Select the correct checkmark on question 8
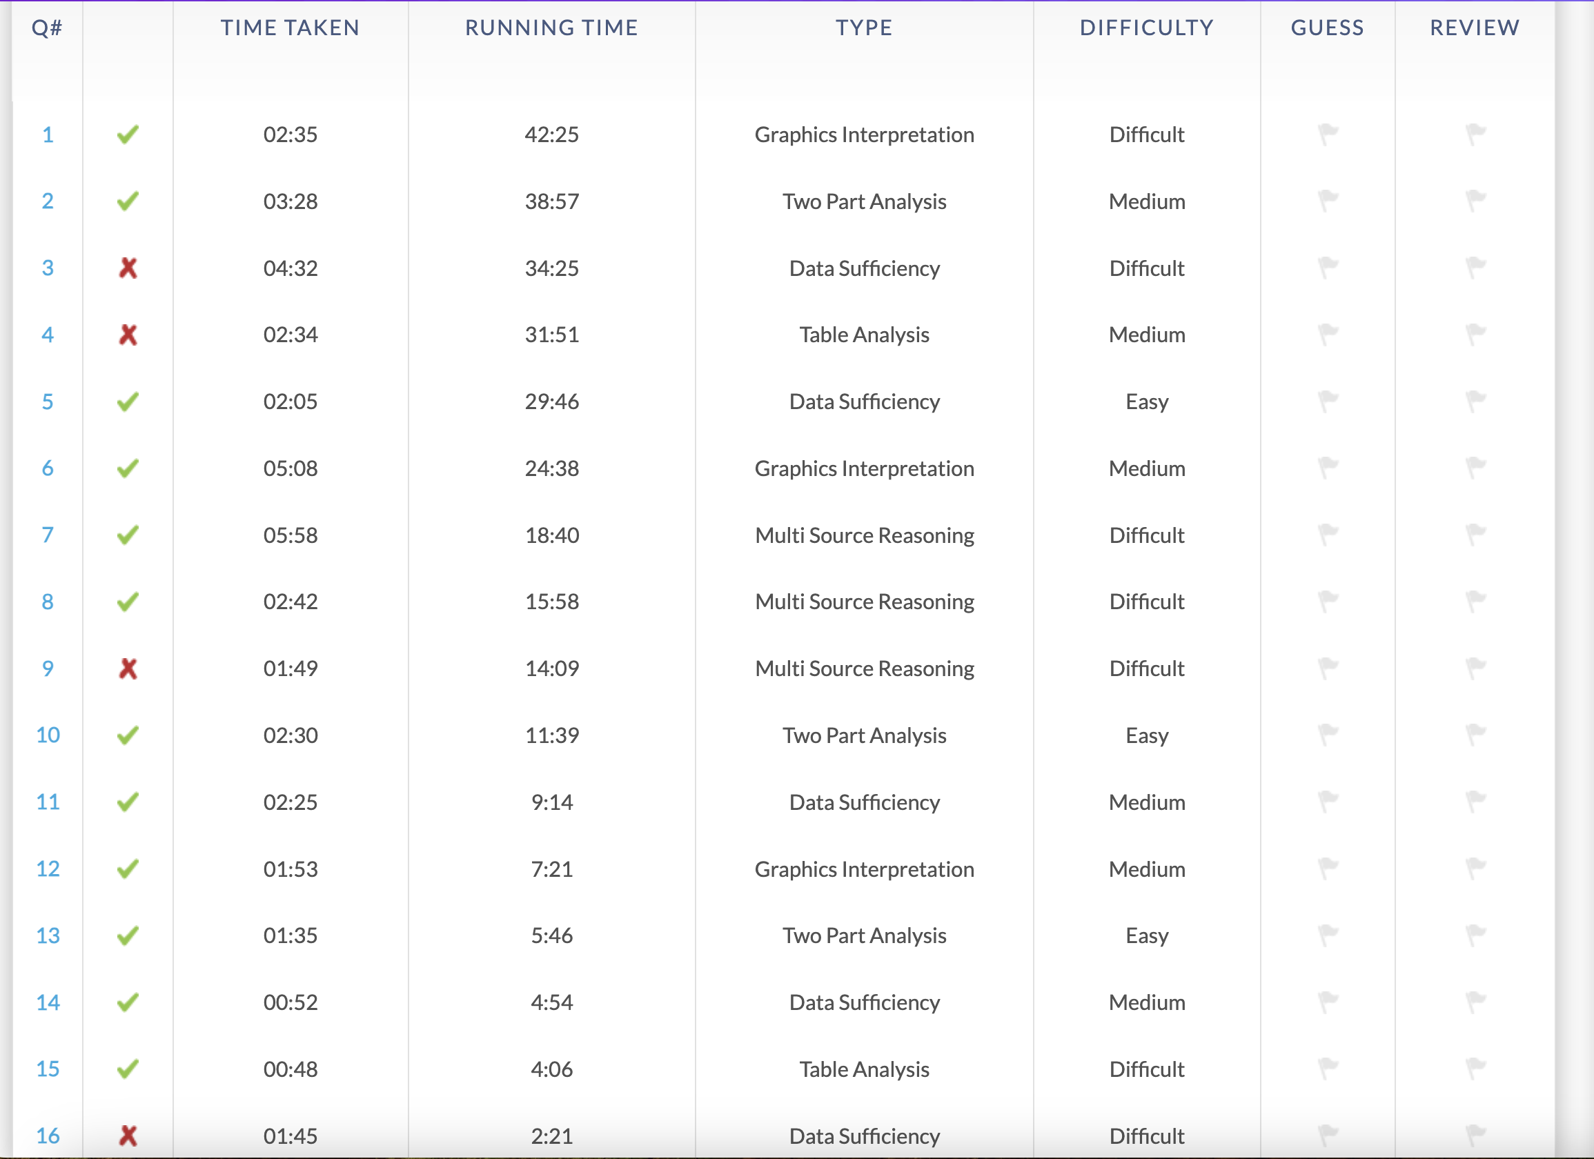The image size is (1594, 1159). click(128, 602)
